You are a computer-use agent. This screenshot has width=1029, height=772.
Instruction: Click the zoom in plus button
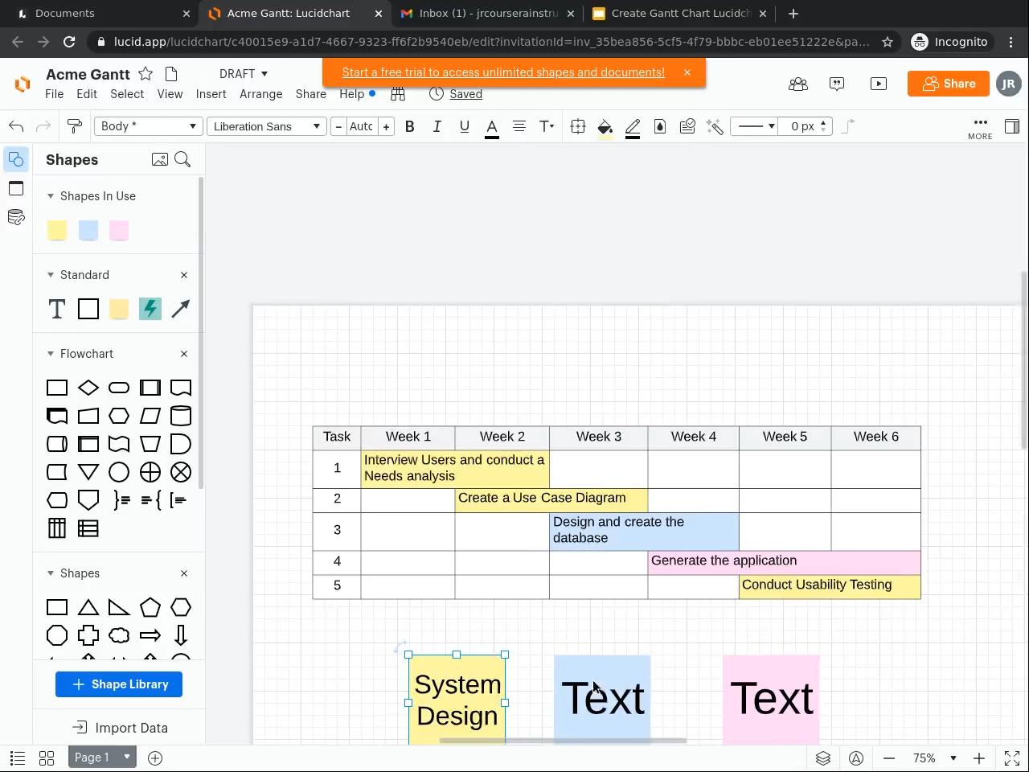tap(978, 758)
